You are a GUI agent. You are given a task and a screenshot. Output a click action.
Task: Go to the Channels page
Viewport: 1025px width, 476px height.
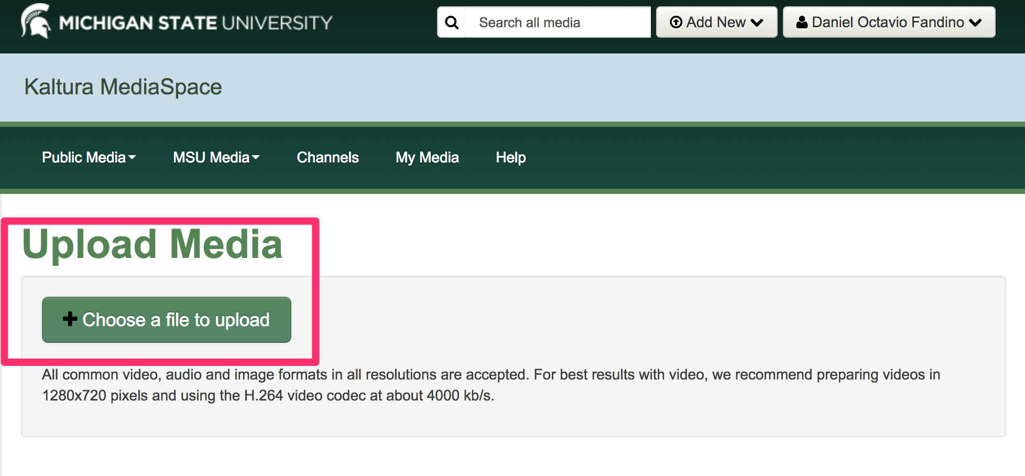coord(328,157)
